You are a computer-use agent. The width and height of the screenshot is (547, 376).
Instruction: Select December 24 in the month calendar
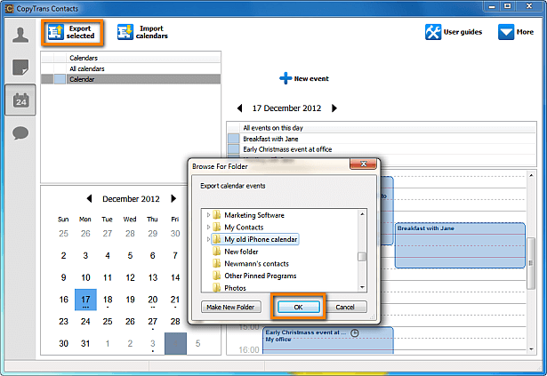(85, 321)
